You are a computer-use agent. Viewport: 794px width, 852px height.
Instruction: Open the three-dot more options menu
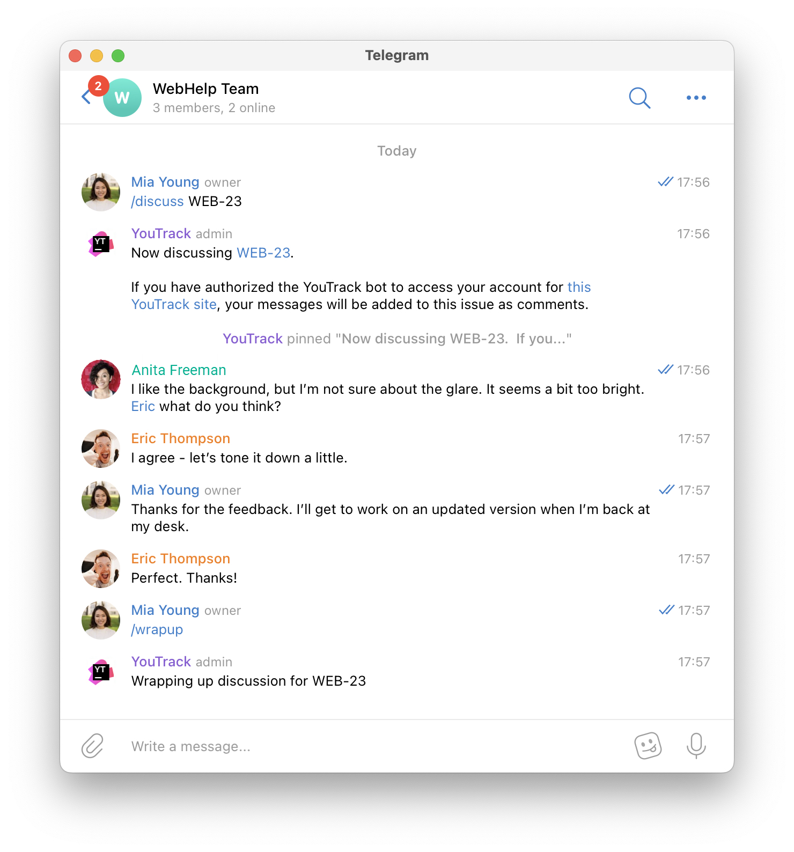[696, 98]
